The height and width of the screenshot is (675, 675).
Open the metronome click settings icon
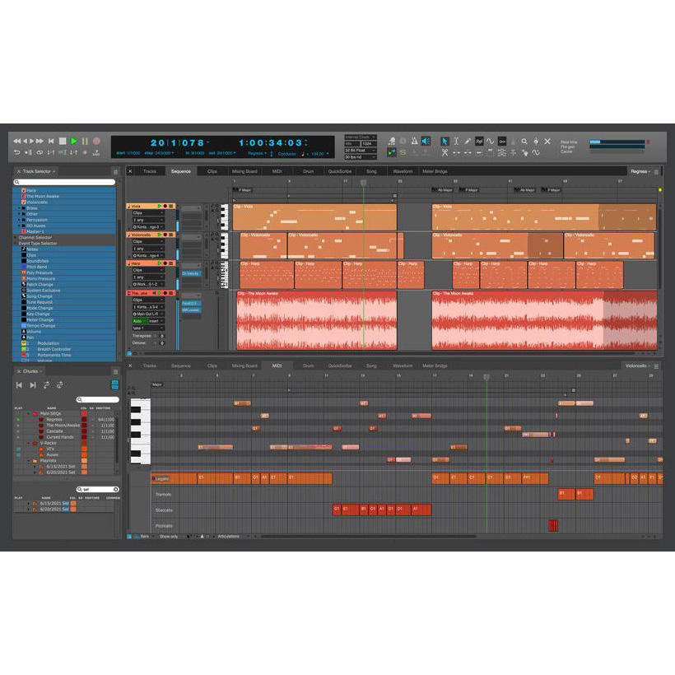pos(414,142)
